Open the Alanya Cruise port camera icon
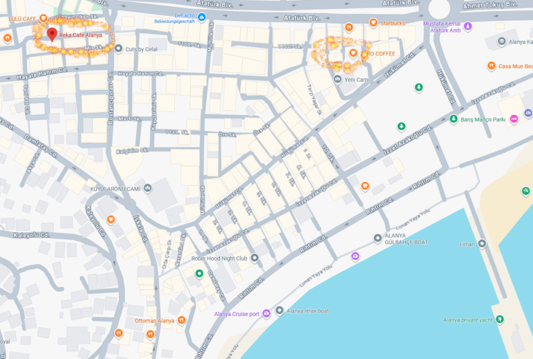 coord(266,313)
